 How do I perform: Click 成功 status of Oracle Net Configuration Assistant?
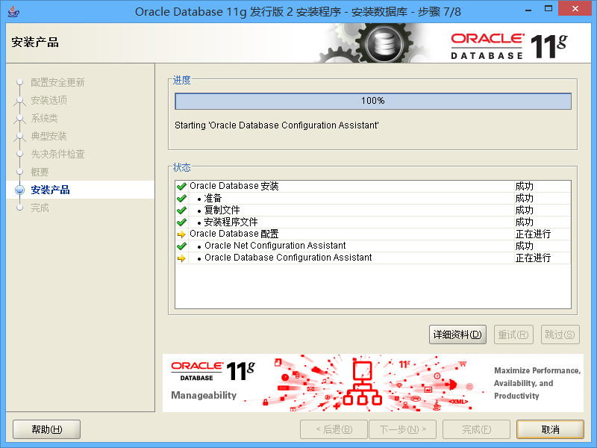[525, 246]
